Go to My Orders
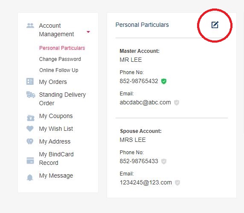Image resolution: width=244 pixels, height=213 pixels. pos(53,82)
